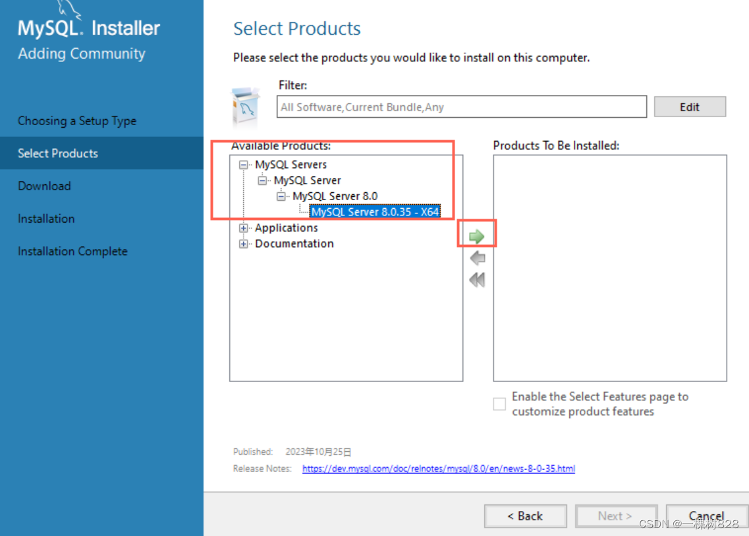
Task: Collapse the MySQL Server 8.0 node
Action: [281, 196]
